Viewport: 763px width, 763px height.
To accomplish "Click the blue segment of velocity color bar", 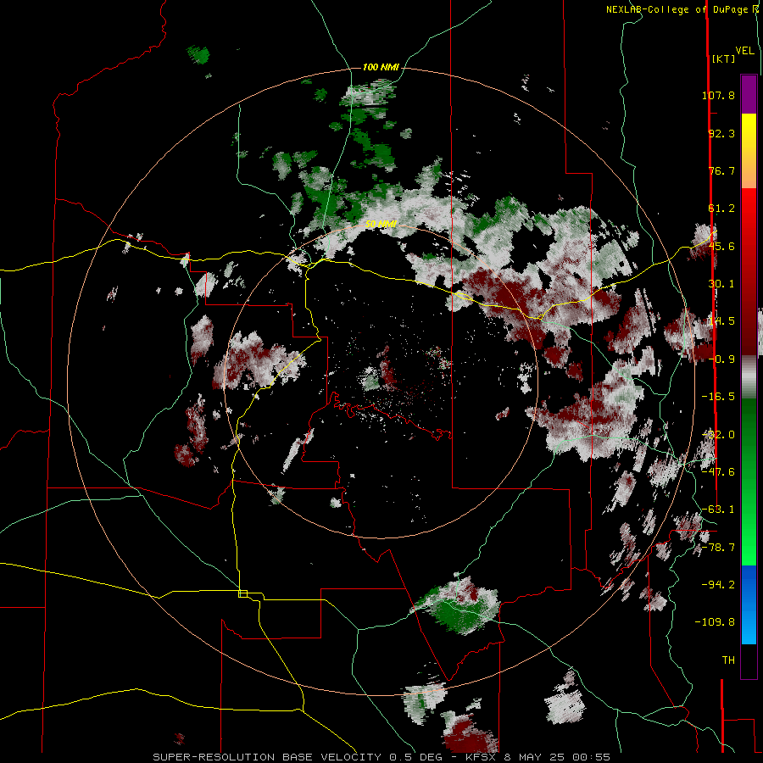I will click(749, 604).
